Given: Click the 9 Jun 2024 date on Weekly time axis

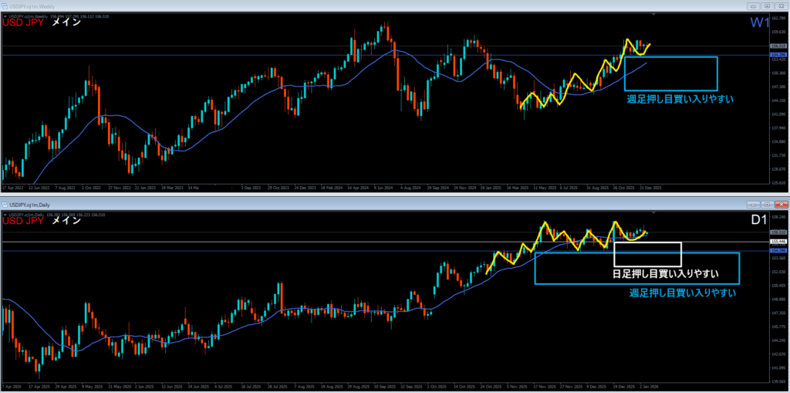Looking at the screenshot, I should coord(384,188).
